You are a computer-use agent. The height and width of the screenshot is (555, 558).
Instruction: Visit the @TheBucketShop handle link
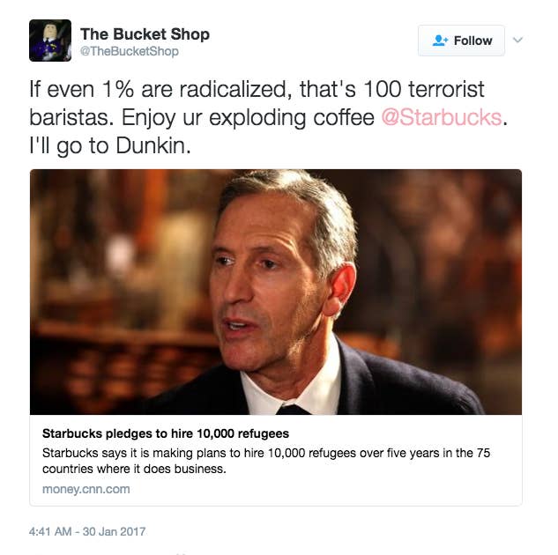tap(130, 51)
